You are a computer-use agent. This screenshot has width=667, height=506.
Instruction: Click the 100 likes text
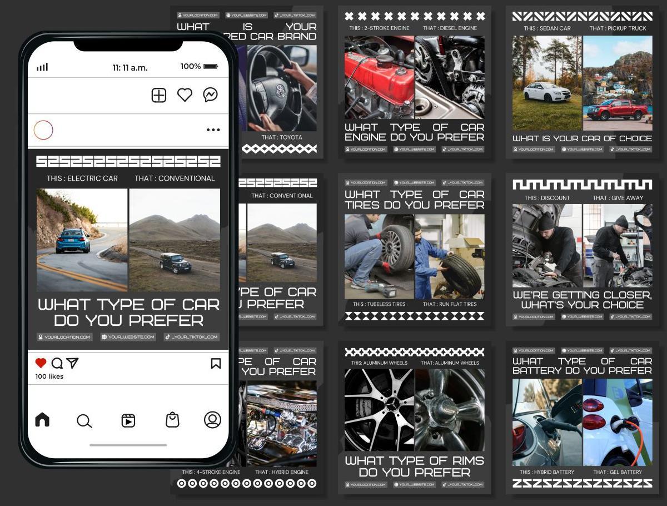point(49,376)
